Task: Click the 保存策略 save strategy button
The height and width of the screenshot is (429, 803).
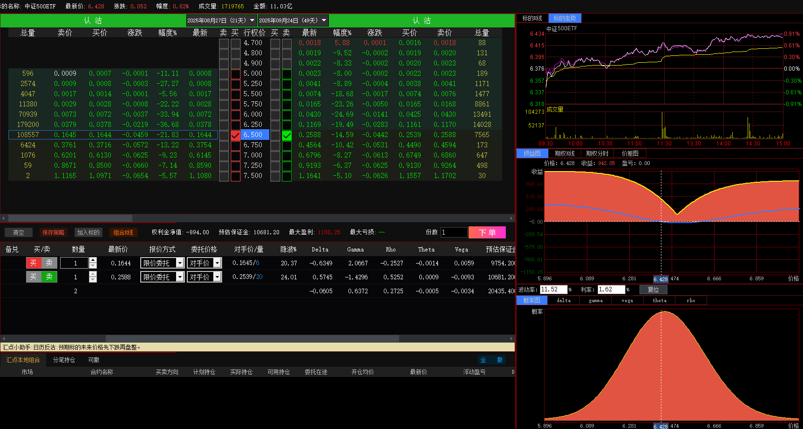Action: [54, 232]
